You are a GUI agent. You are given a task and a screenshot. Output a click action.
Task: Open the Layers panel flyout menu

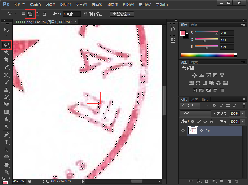coord(243,99)
